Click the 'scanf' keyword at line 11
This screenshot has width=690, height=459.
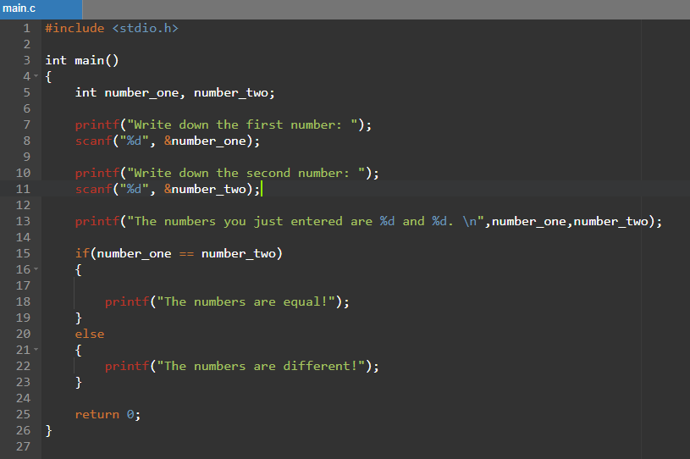pos(93,189)
